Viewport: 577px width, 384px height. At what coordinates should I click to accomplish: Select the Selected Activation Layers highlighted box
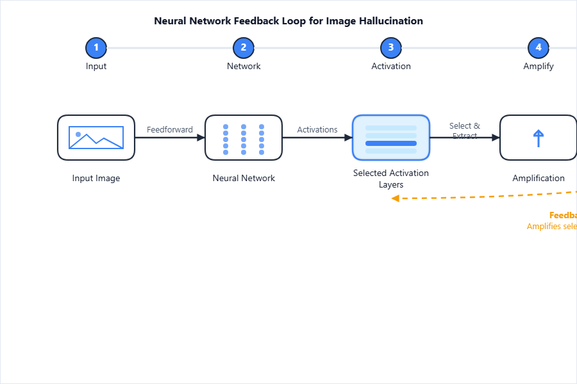[x=391, y=138]
